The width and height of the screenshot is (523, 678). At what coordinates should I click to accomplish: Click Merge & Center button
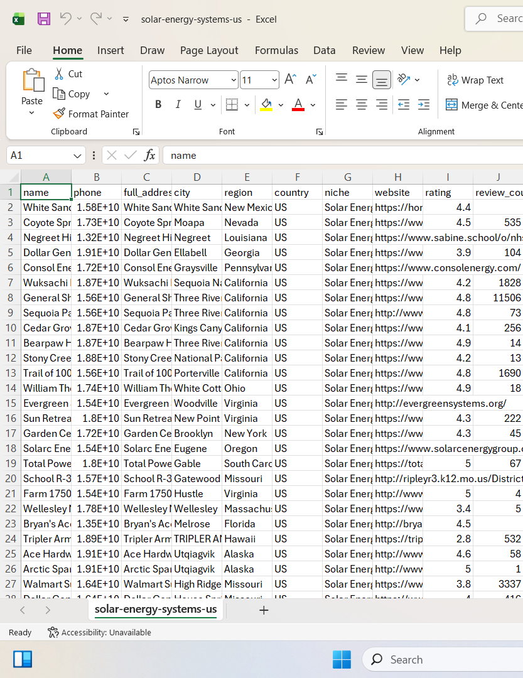tap(484, 105)
